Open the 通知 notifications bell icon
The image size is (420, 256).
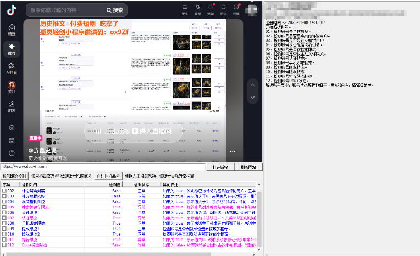coord(211,9)
